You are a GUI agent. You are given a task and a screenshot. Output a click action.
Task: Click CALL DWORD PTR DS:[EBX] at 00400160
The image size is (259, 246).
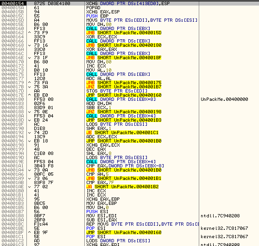118,29
